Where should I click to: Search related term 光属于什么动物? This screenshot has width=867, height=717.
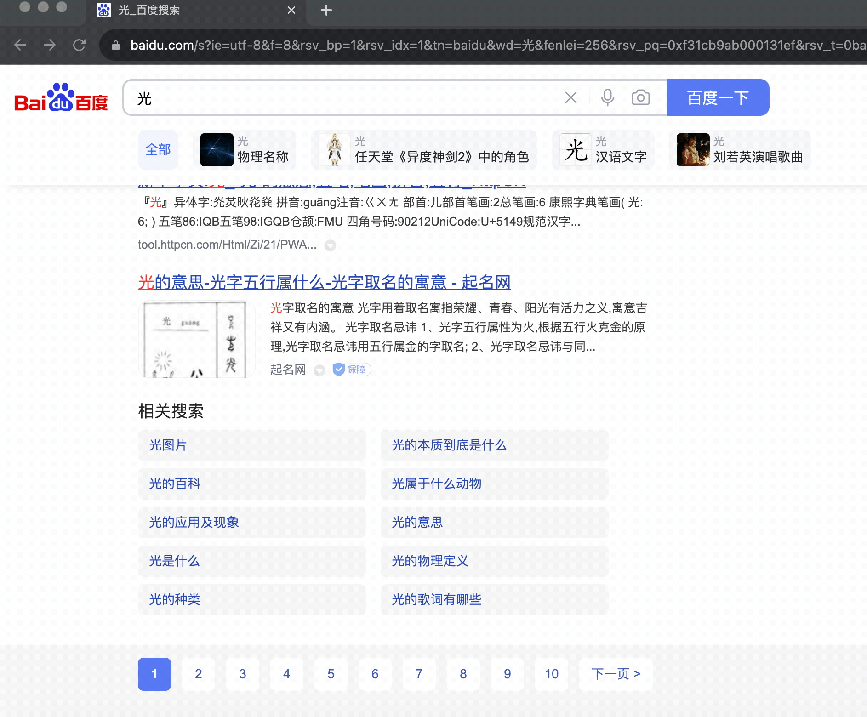pyautogui.click(x=495, y=484)
